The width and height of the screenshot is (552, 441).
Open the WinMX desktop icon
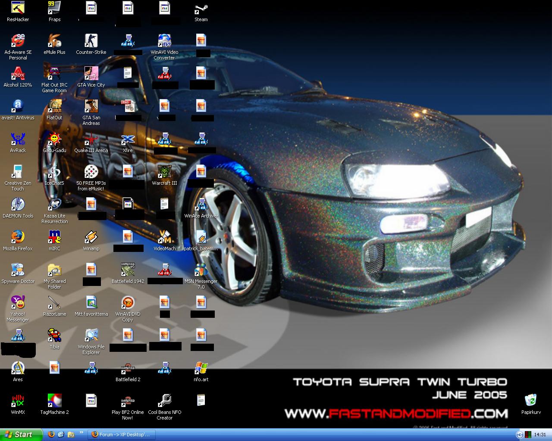click(x=18, y=404)
